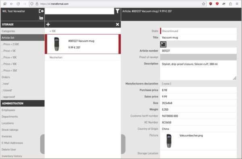Viewport: 242px width, 159px height.
Task: Click the sidebar scrollbar handle
Action: [42, 144]
